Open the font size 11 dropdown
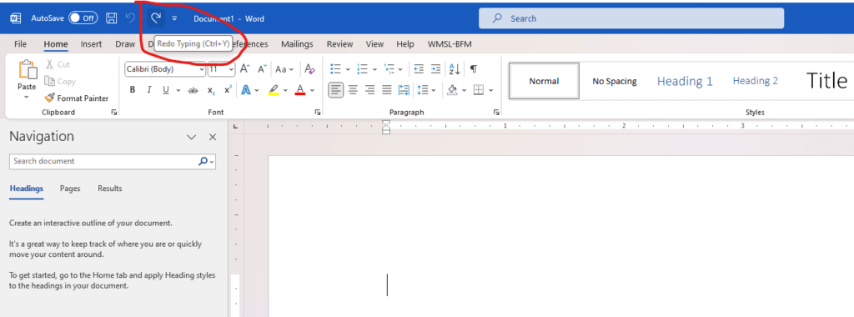Viewport: 854px width, 317px height. (232, 70)
